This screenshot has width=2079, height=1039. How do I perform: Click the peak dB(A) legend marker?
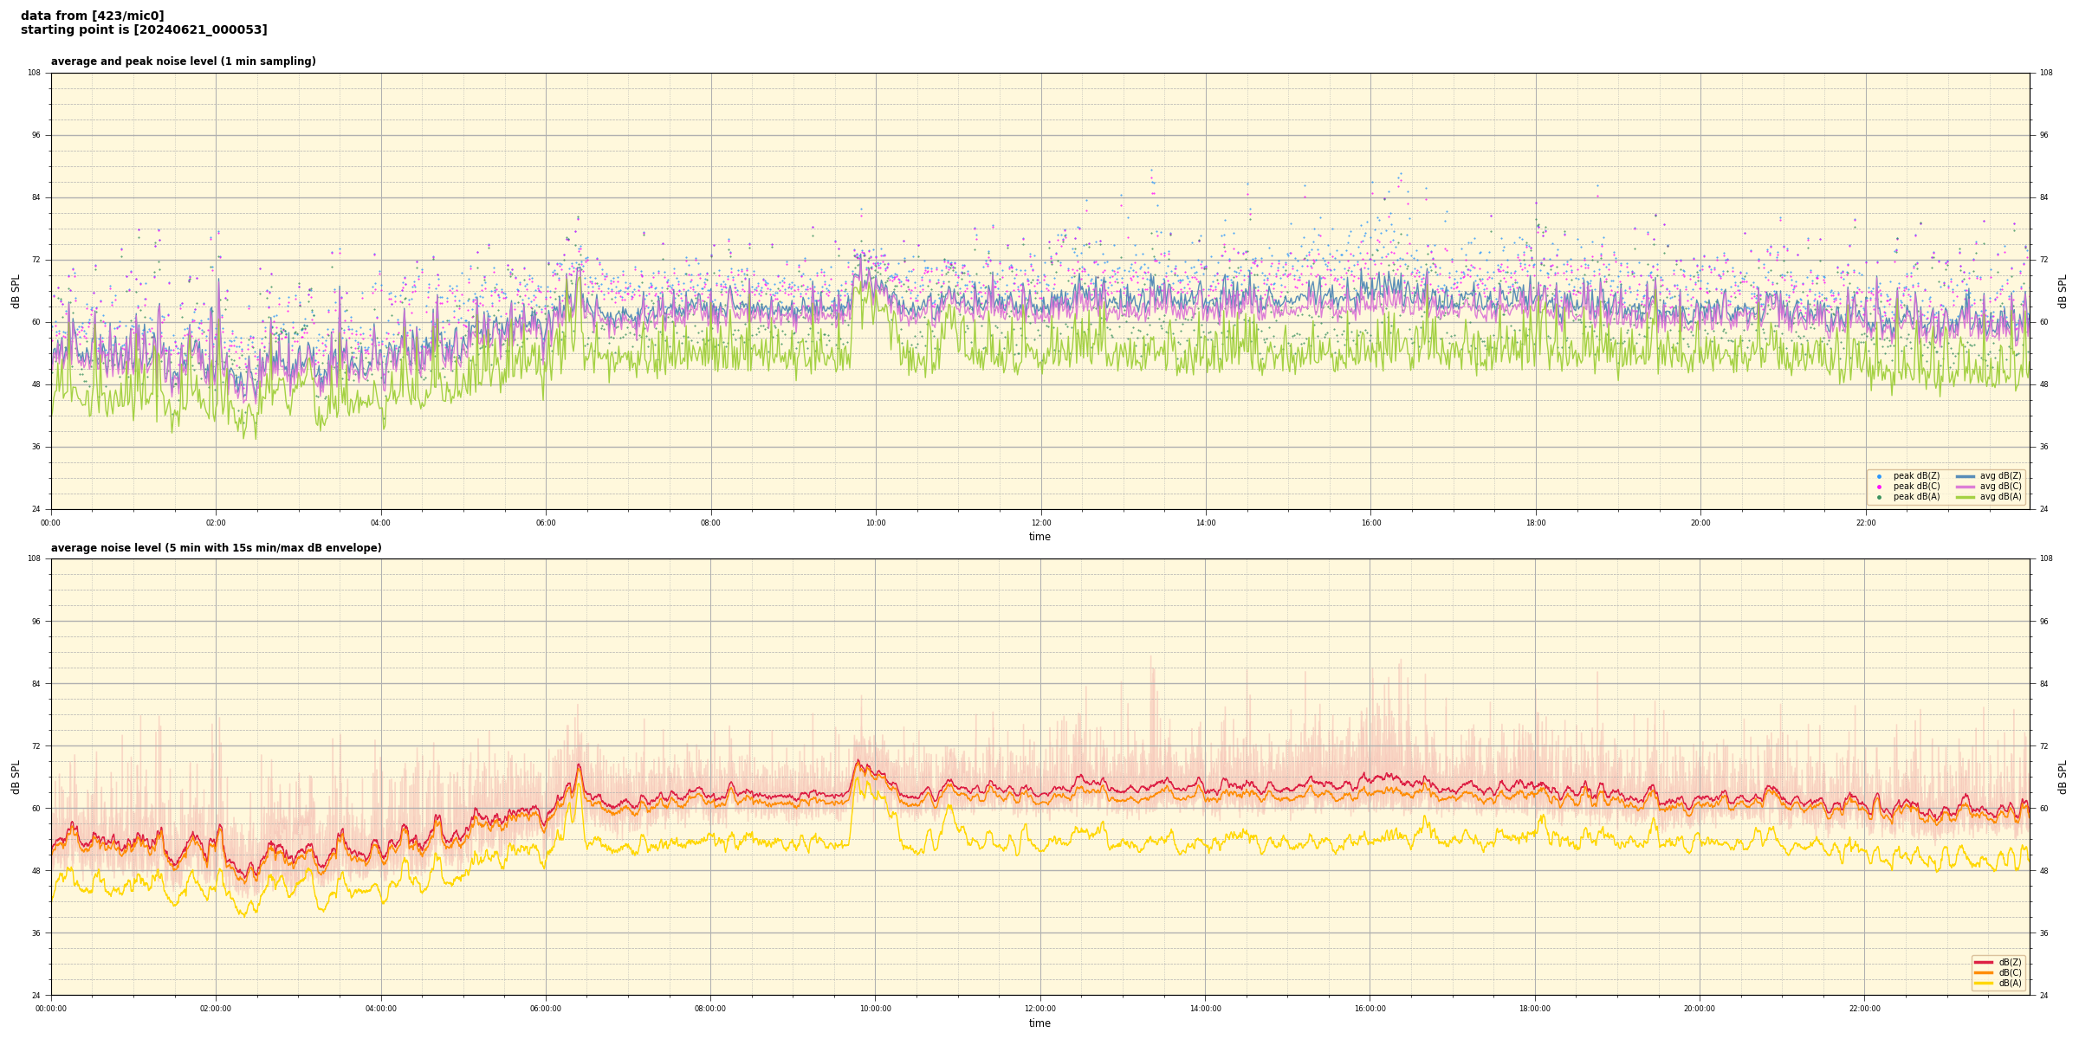coord(1879,497)
